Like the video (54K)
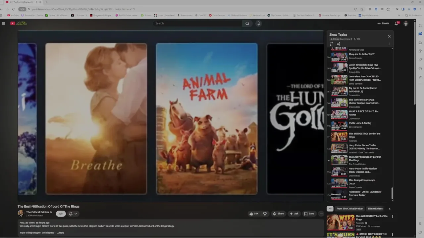The image size is (424, 238). click(x=254, y=214)
